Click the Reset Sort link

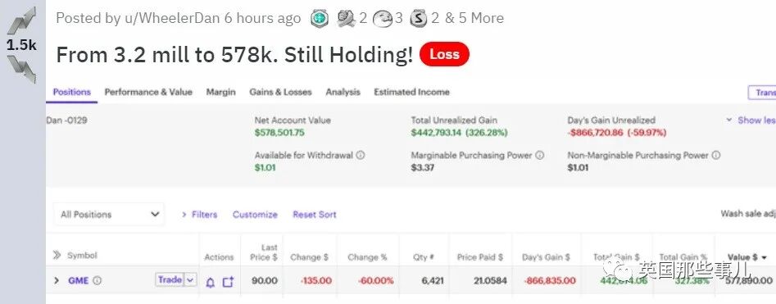(x=315, y=215)
